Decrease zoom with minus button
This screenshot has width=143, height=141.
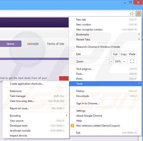[111, 61]
